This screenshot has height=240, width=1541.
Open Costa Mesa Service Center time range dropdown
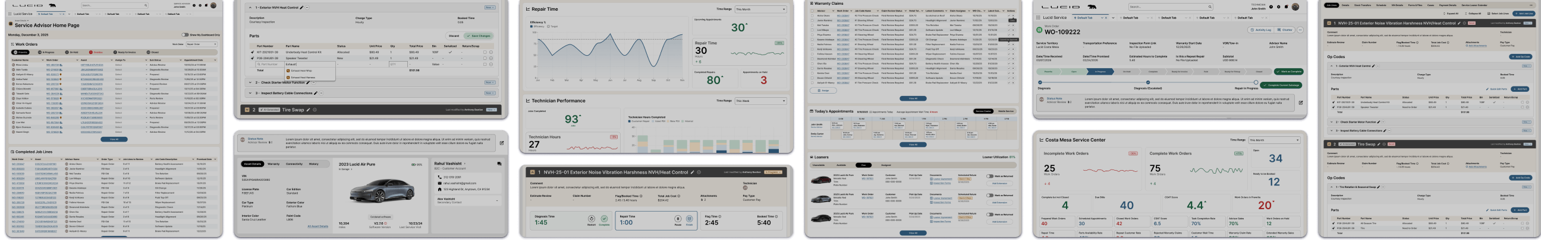[x=1274, y=140]
